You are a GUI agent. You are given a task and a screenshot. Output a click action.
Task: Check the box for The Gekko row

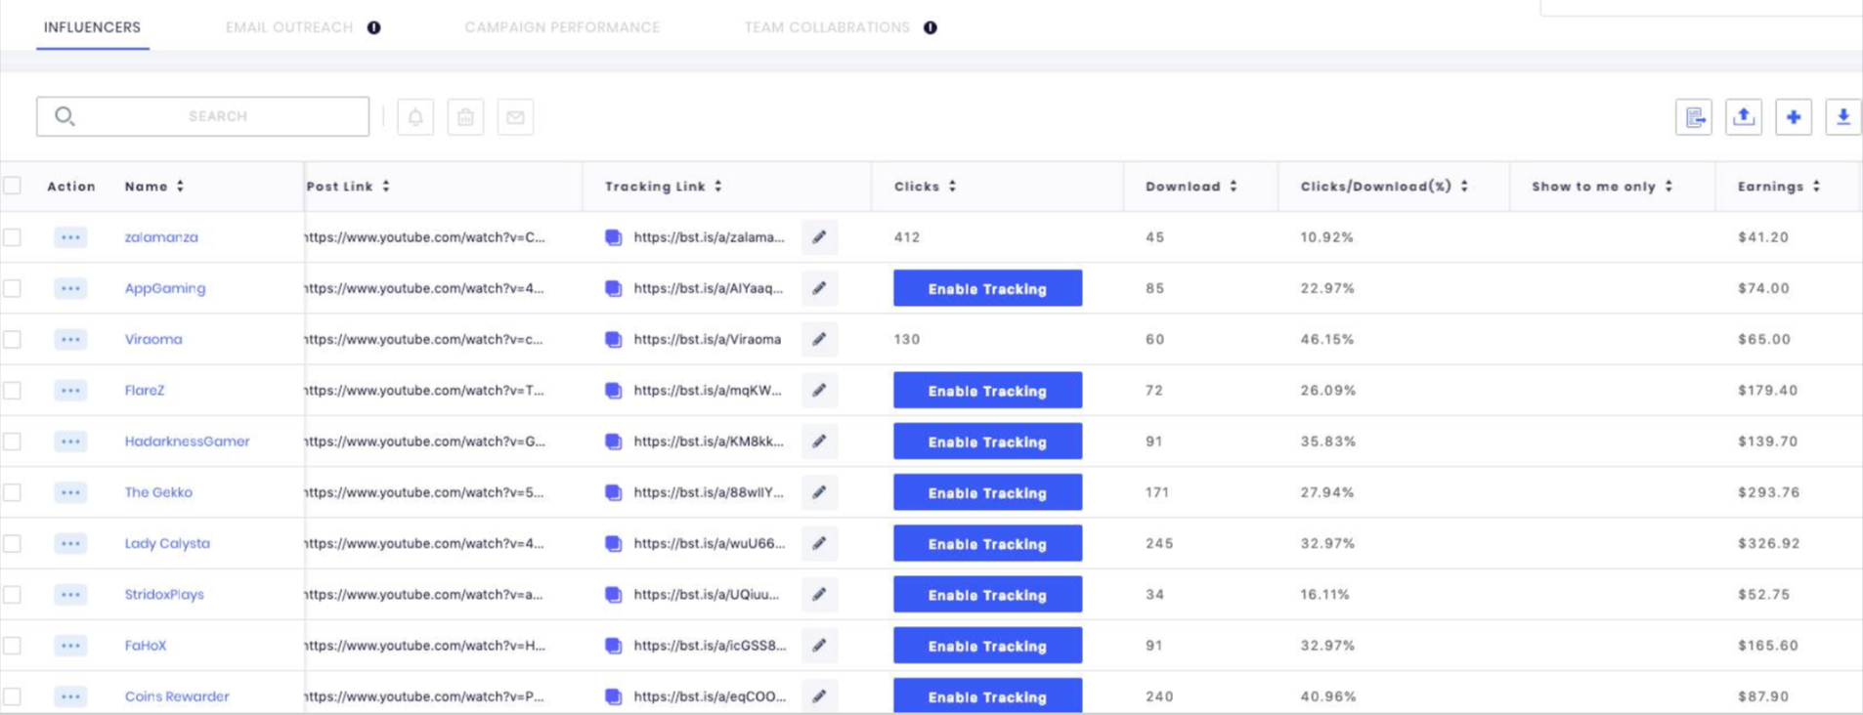click(x=13, y=492)
